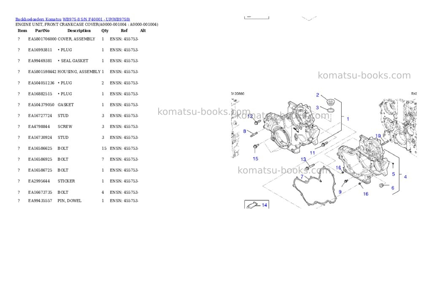
Task: Select part number EA99435557
Action: pos(40,200)
